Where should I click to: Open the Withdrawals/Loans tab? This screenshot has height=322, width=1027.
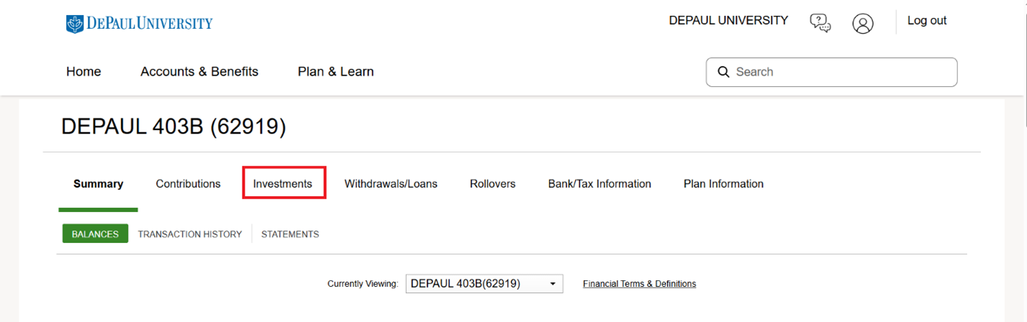391,184
